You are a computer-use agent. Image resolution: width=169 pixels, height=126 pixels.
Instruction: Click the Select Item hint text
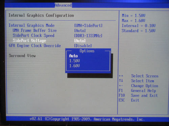point(143,81)
